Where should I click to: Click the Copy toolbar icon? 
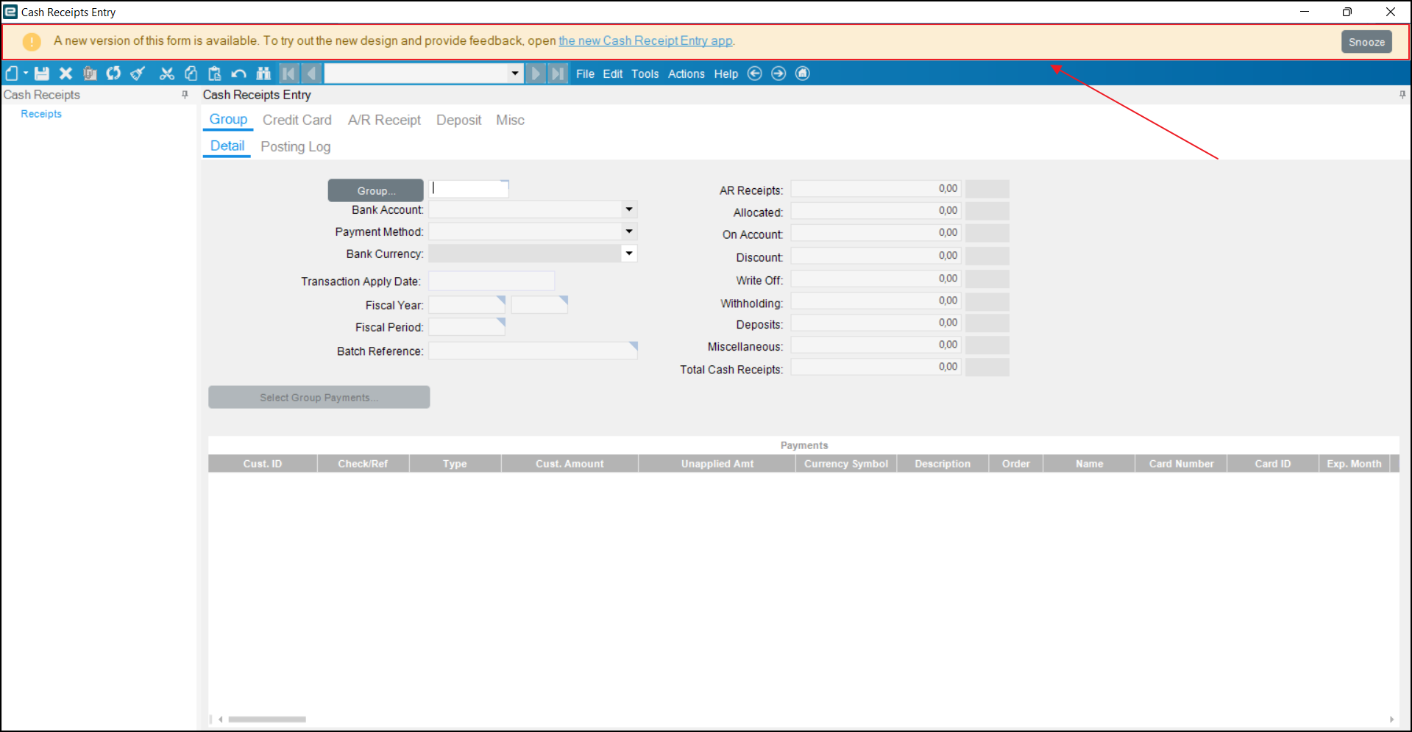pyautogui.click(x=191, y=73)
